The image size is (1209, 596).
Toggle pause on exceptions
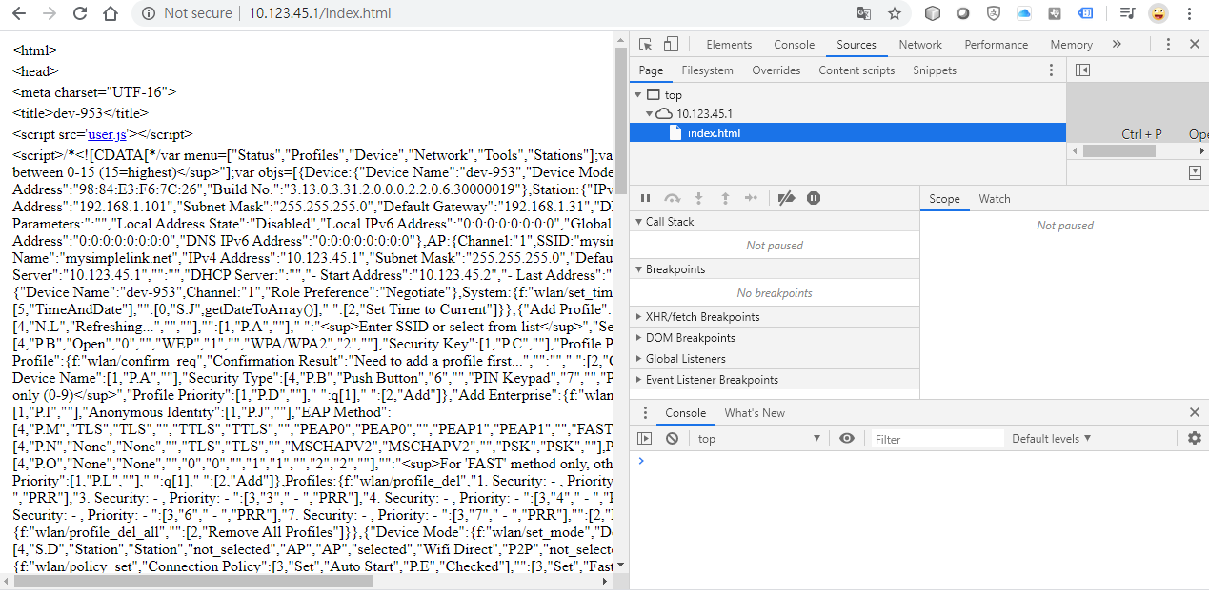814,198
